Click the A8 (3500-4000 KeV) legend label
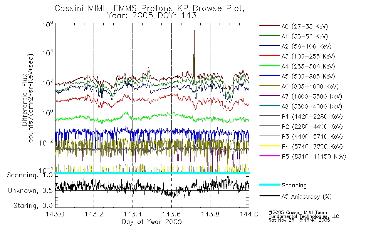366x231 pixels. pos(312,107)
